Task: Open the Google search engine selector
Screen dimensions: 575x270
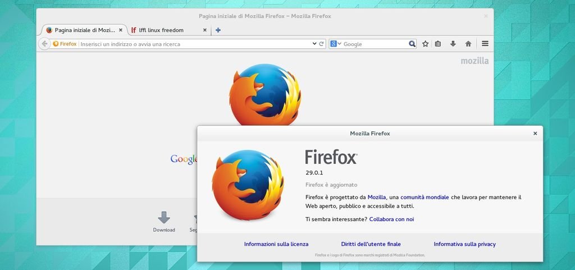Action: pos(336,44)
